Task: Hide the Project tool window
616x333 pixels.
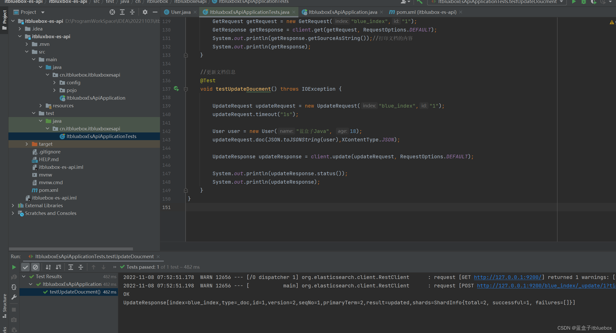Action: click(x=155, y=12)
